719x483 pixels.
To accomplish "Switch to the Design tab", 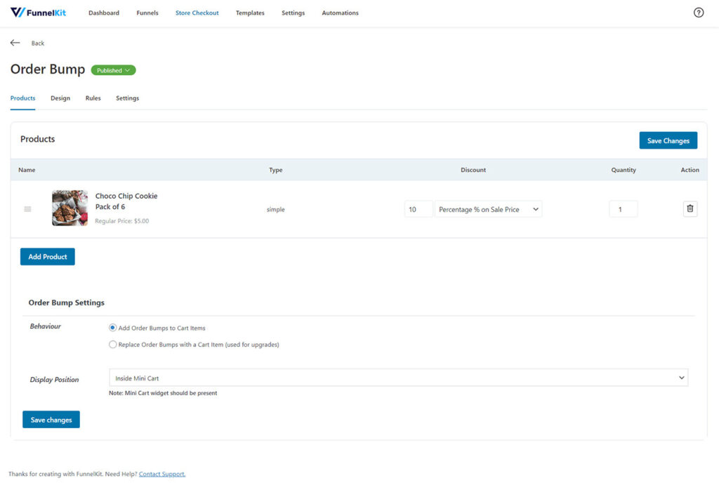I will click(x=60, y=98).
